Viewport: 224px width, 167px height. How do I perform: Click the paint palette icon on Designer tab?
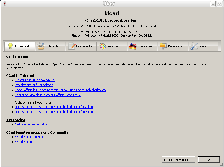102,46
